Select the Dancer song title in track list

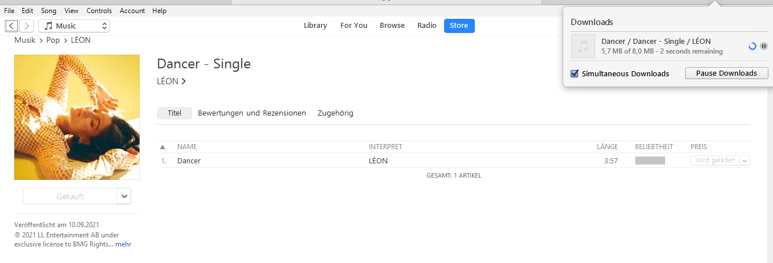(x=189, y=161)
